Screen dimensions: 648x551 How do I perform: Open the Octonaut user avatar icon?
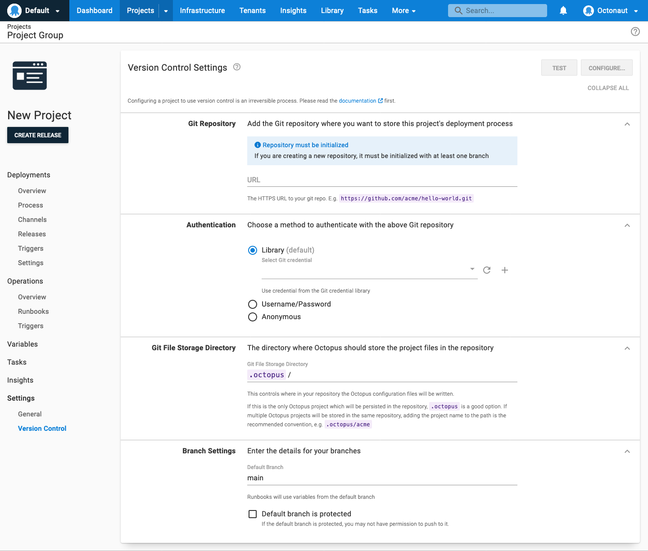point(589,10)
